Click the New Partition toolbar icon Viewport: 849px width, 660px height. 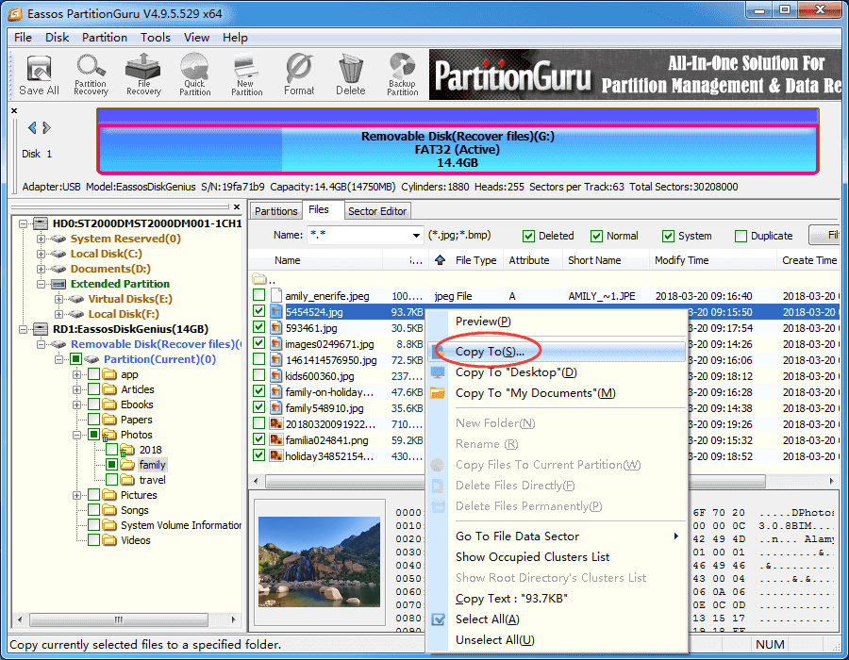(x=247, y=74)
